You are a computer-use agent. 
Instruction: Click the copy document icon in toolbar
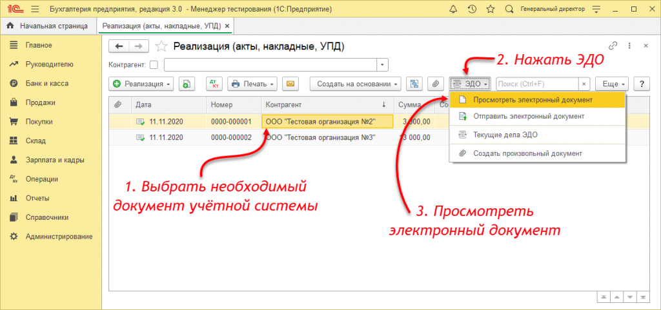coord(187,84)
